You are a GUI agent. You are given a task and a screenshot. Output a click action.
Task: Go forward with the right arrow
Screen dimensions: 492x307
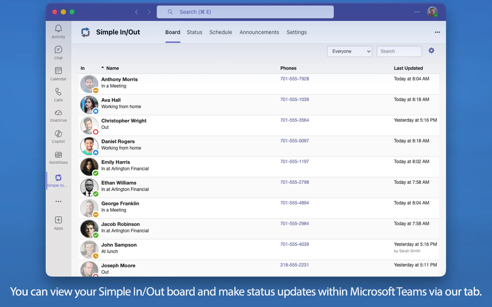[149, 12]
